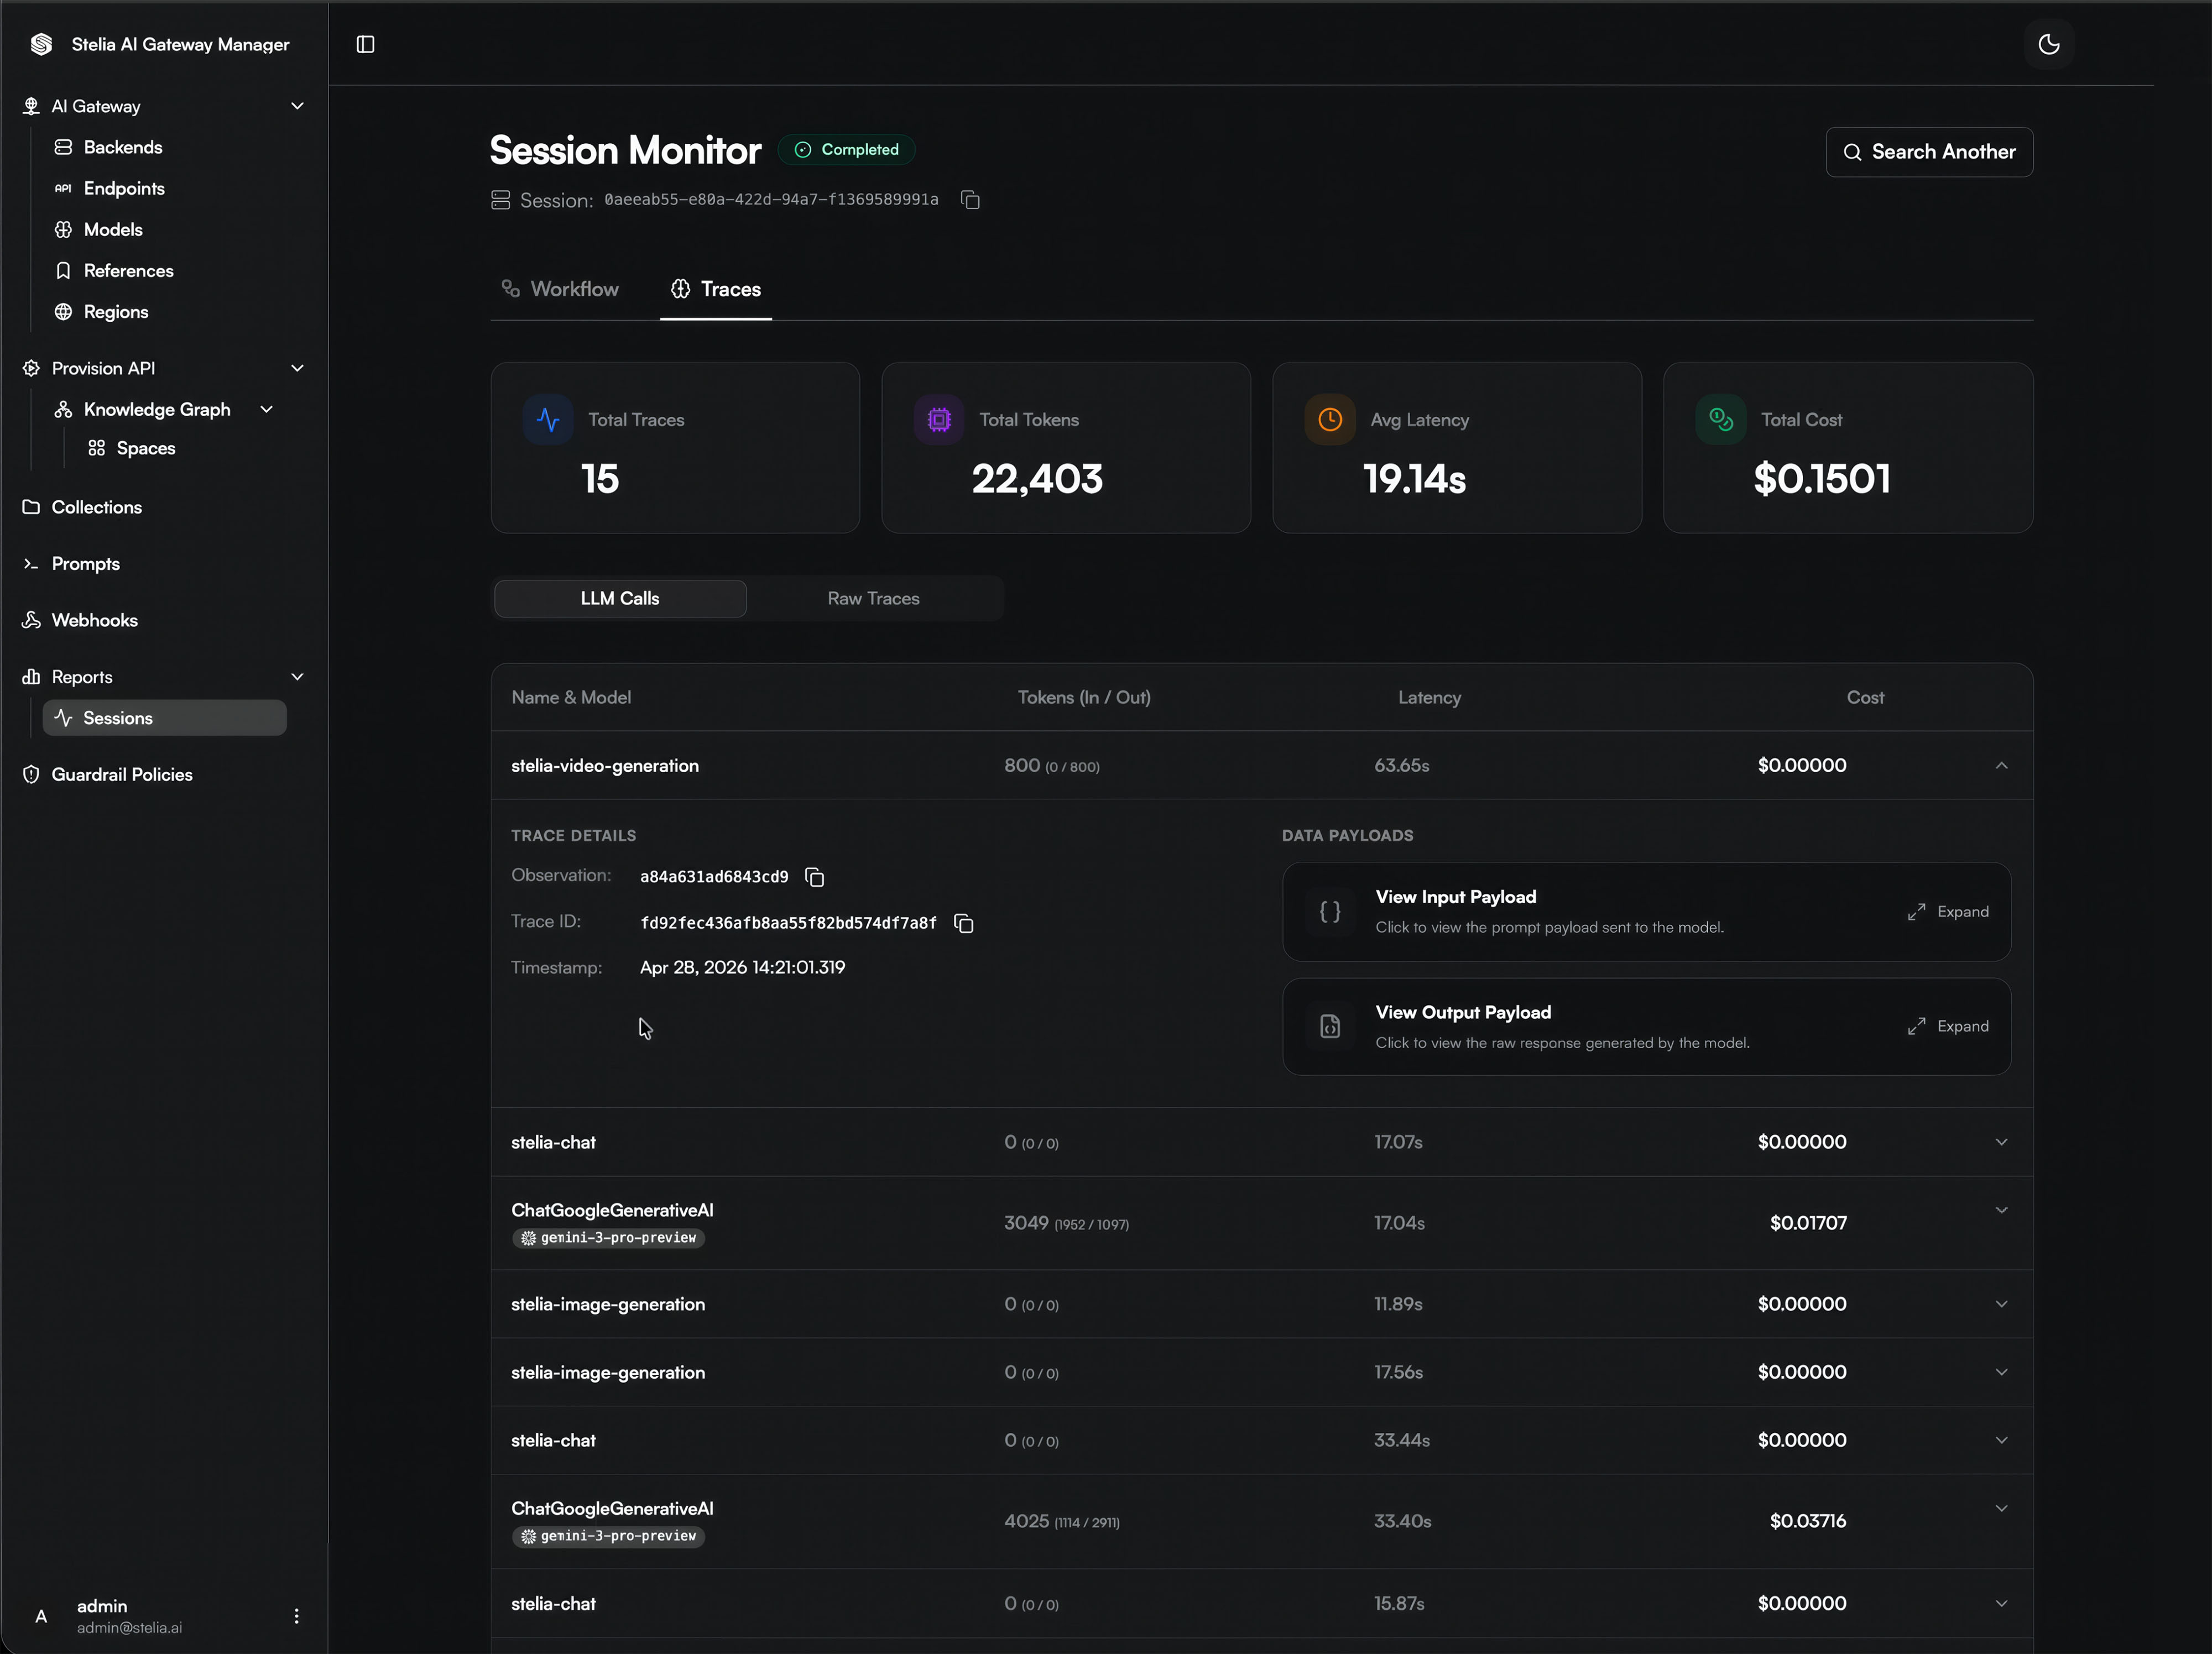2212x1654 pixels.
Task: Copy the Observation ID
Action: pyautogui.click(x=815, y=876)
